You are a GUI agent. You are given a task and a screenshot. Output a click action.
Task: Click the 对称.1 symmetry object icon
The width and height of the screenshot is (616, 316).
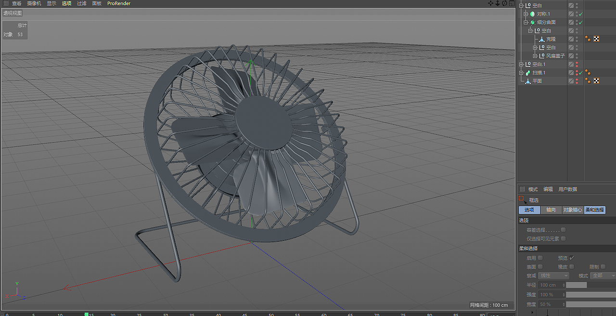pyautogui.click(x=532, y=14)
